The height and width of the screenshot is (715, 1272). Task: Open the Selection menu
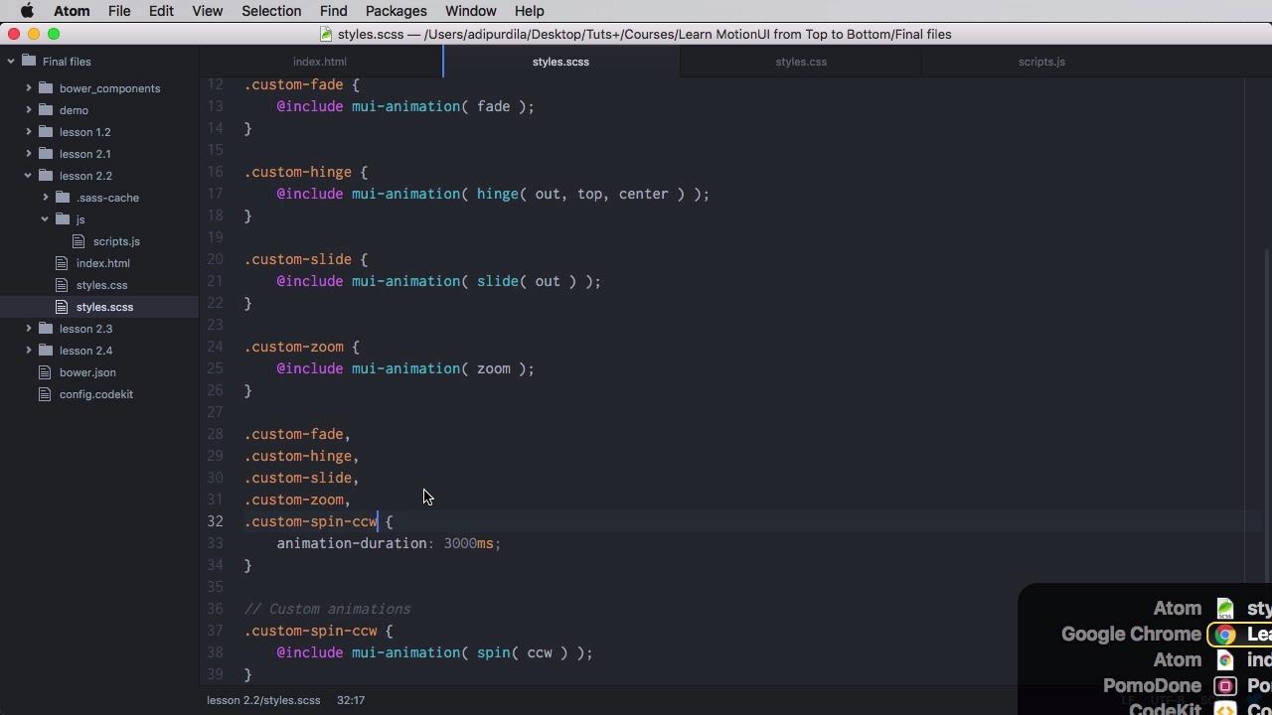click(271, 11)
